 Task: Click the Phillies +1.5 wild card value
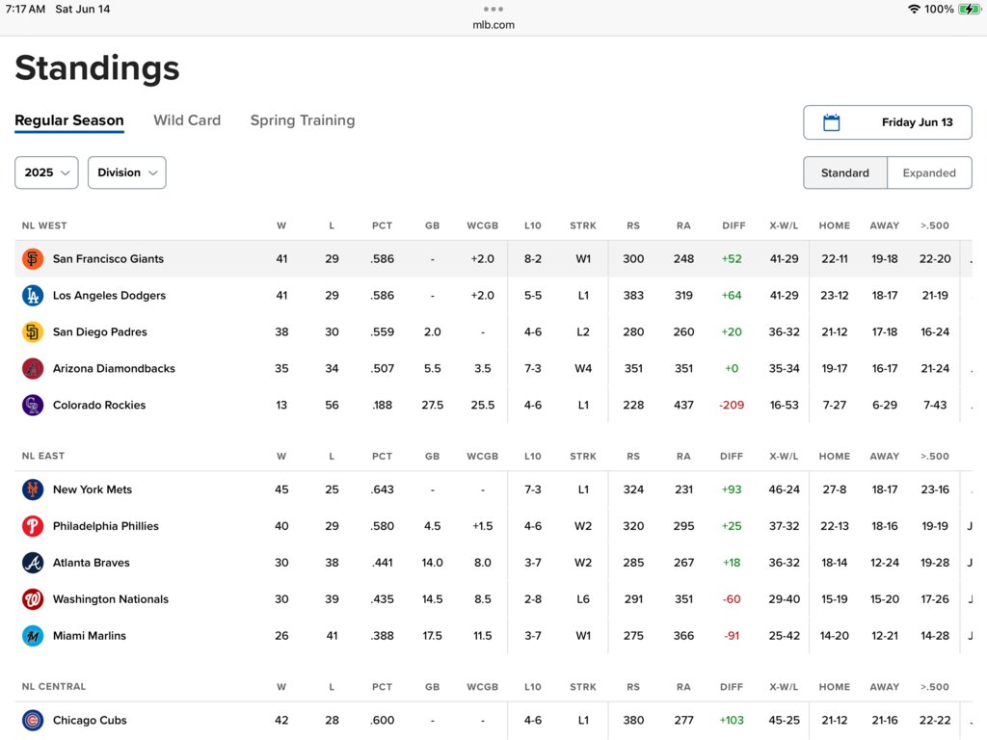coord(483,525)
